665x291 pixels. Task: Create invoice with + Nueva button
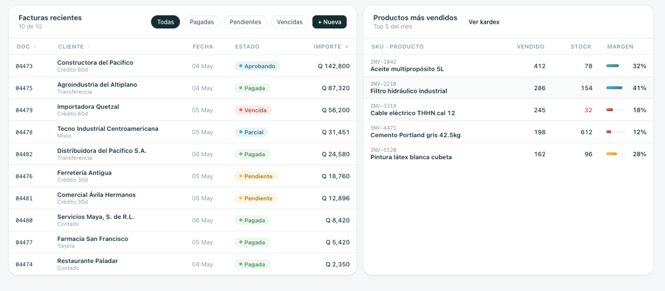point(330,22)
